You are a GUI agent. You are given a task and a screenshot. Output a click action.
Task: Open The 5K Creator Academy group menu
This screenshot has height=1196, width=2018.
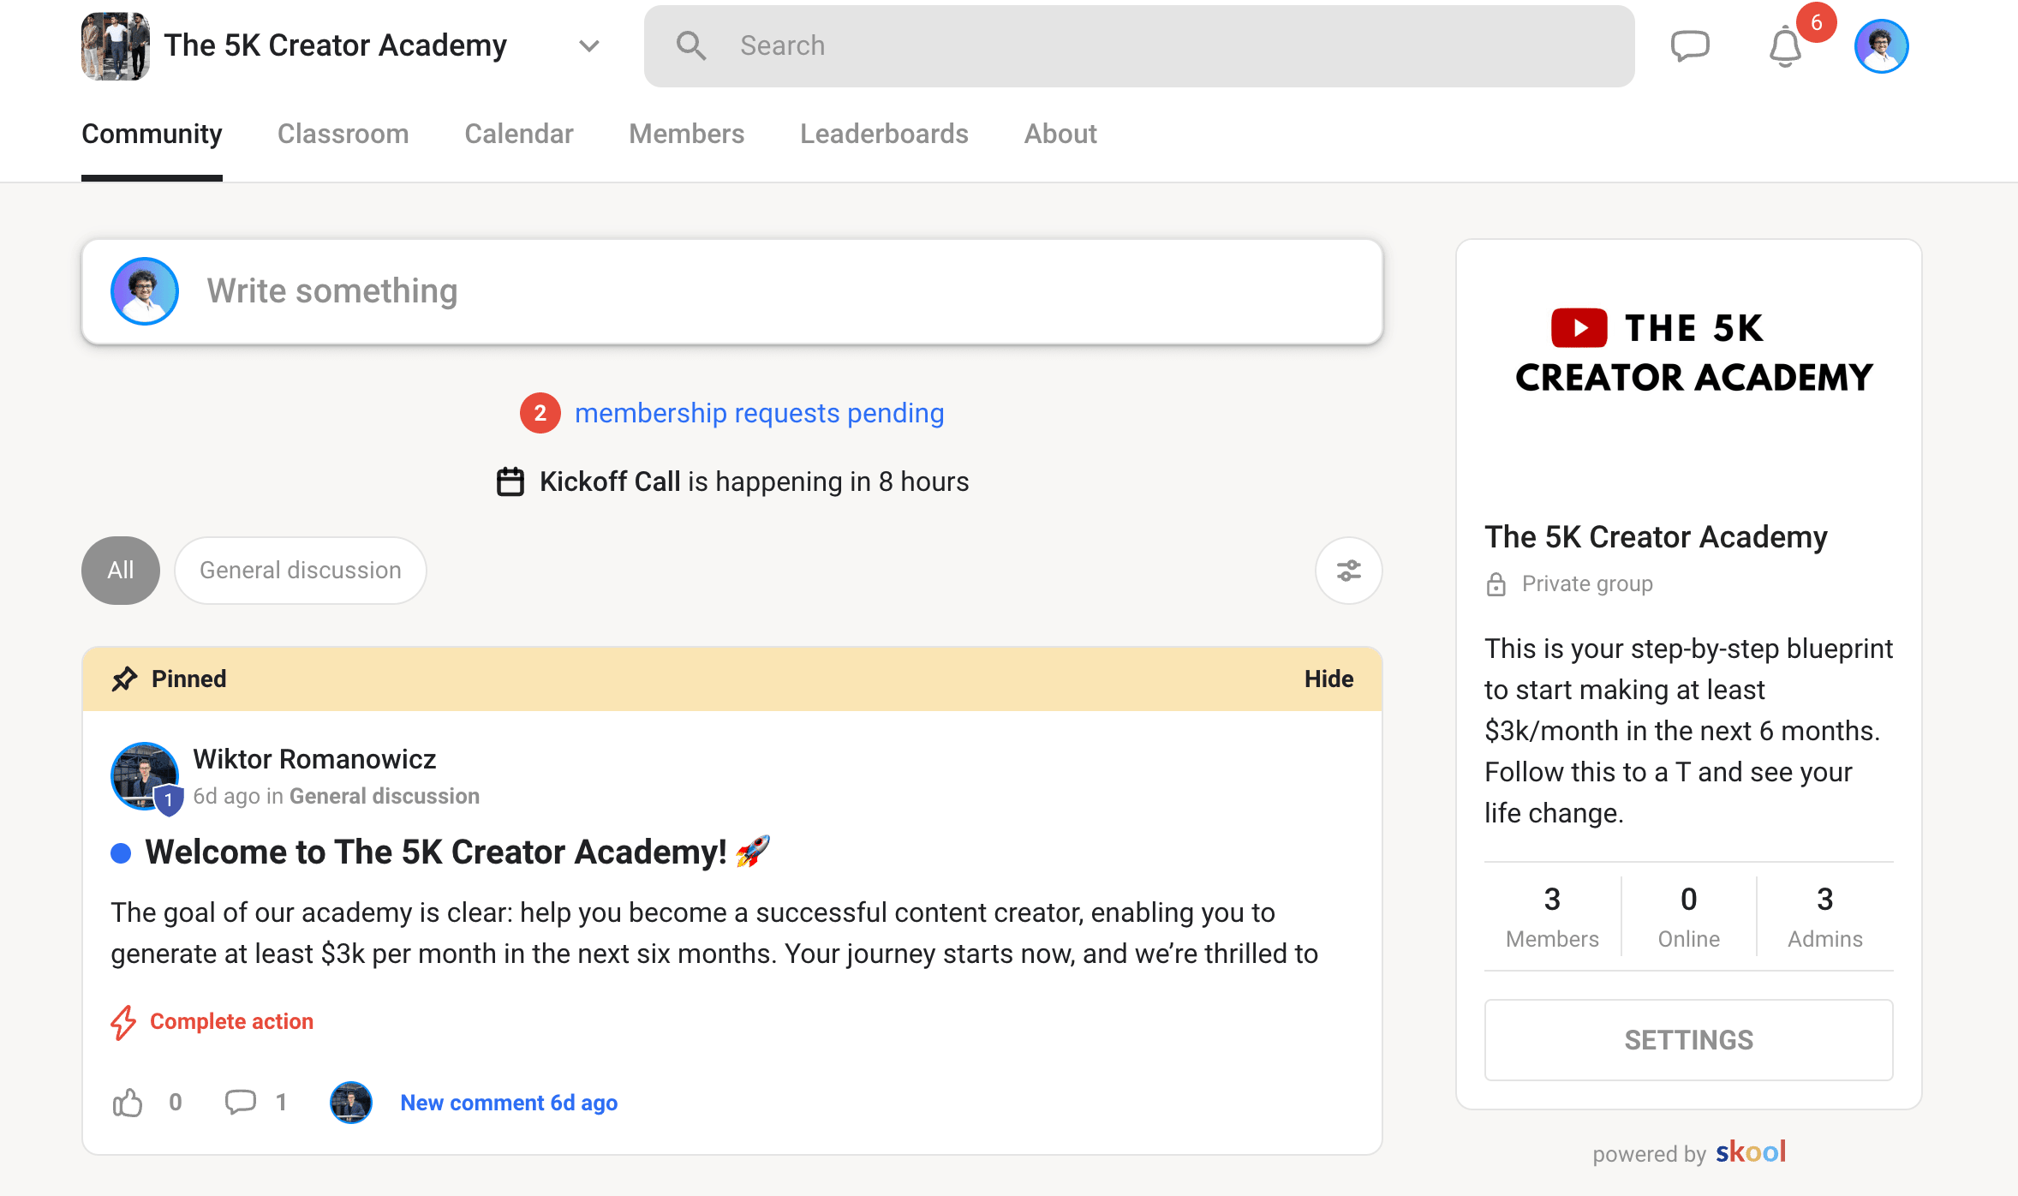click(x=335, y=46)
